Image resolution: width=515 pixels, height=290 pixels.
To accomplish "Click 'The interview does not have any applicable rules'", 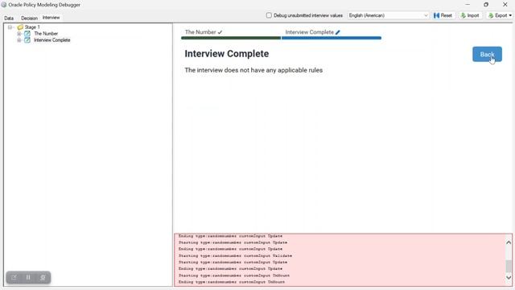I will point(253,70).
